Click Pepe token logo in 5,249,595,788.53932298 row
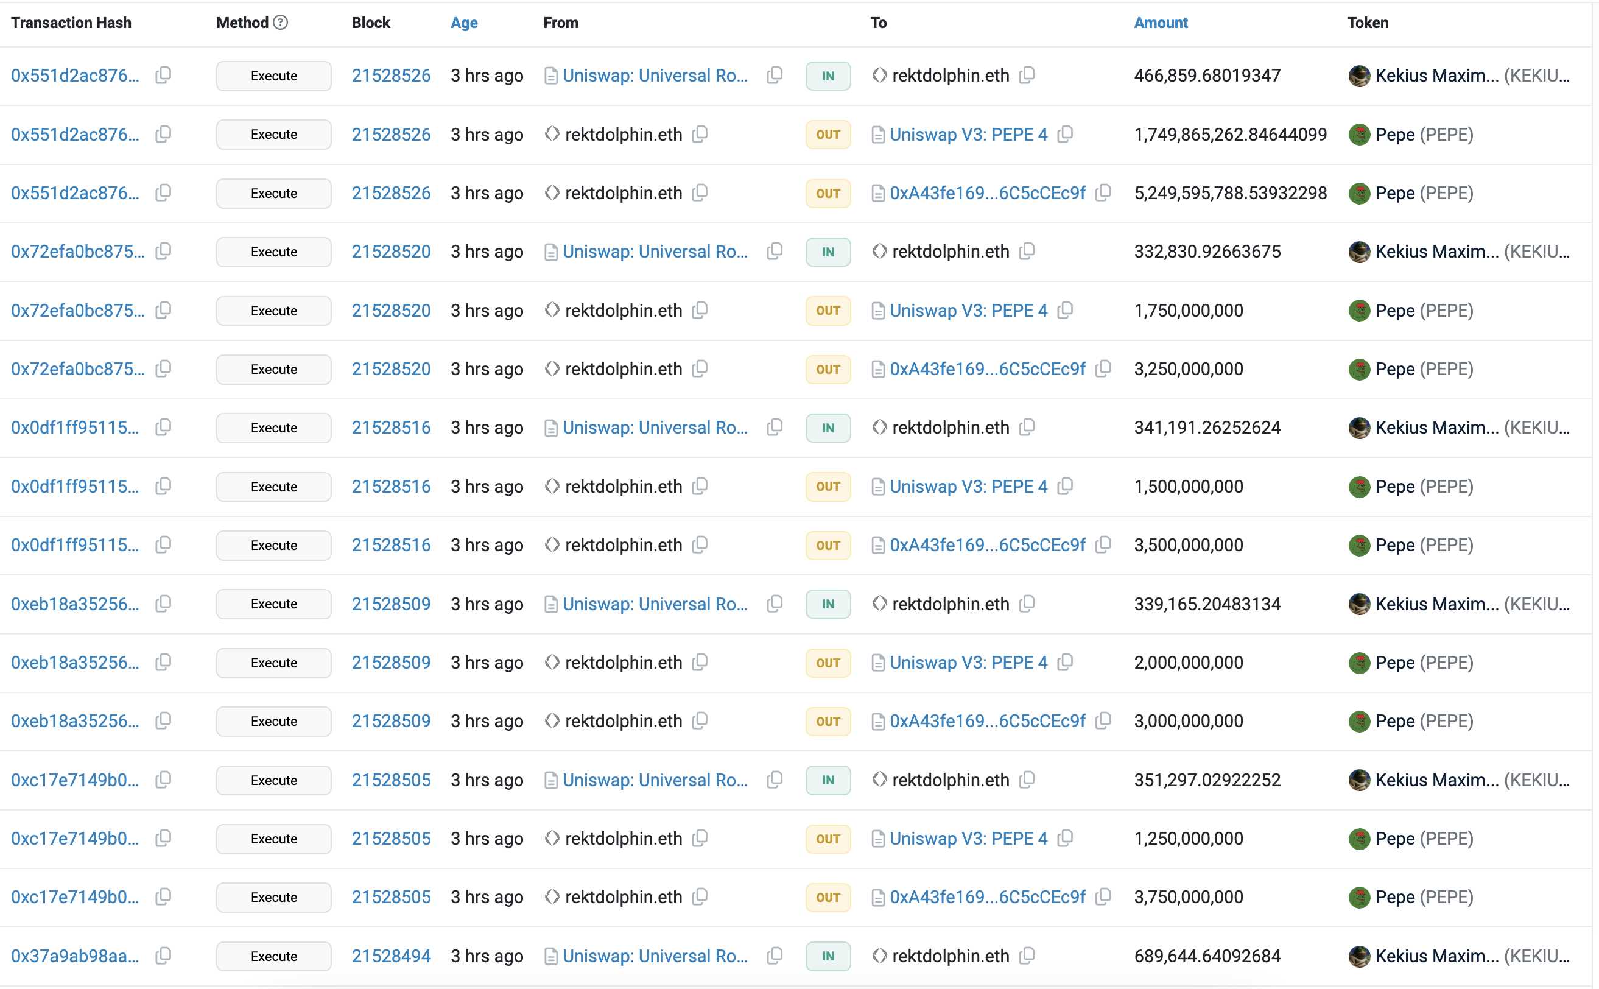 tap(1360, 194)
